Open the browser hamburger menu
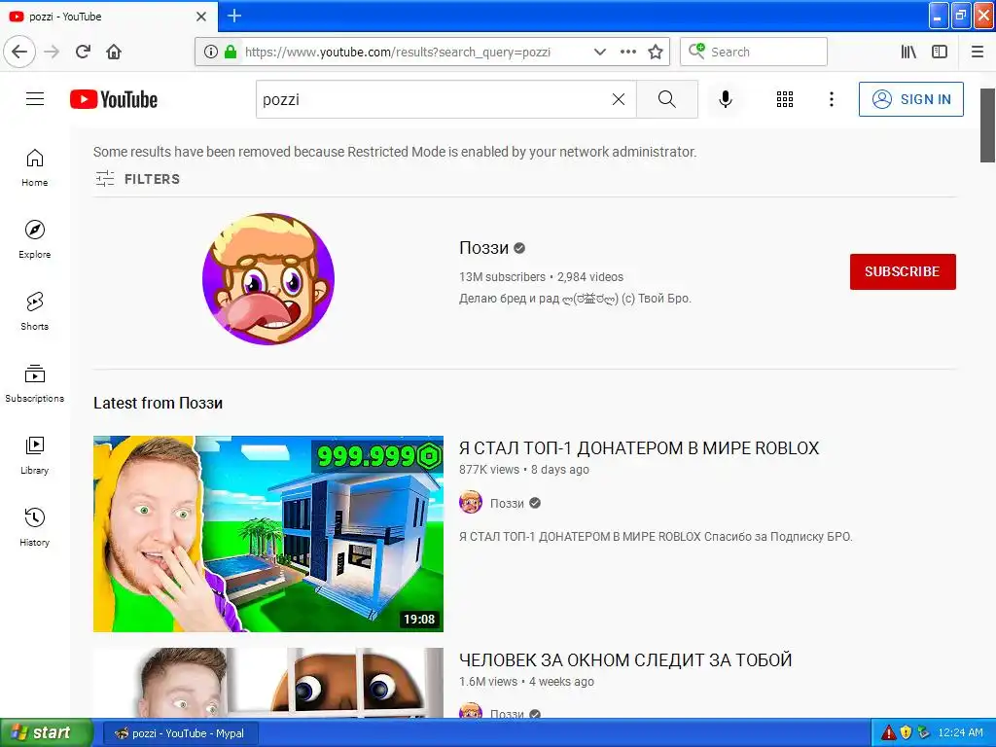Viewport: 996px width, 747px height. 977,52
